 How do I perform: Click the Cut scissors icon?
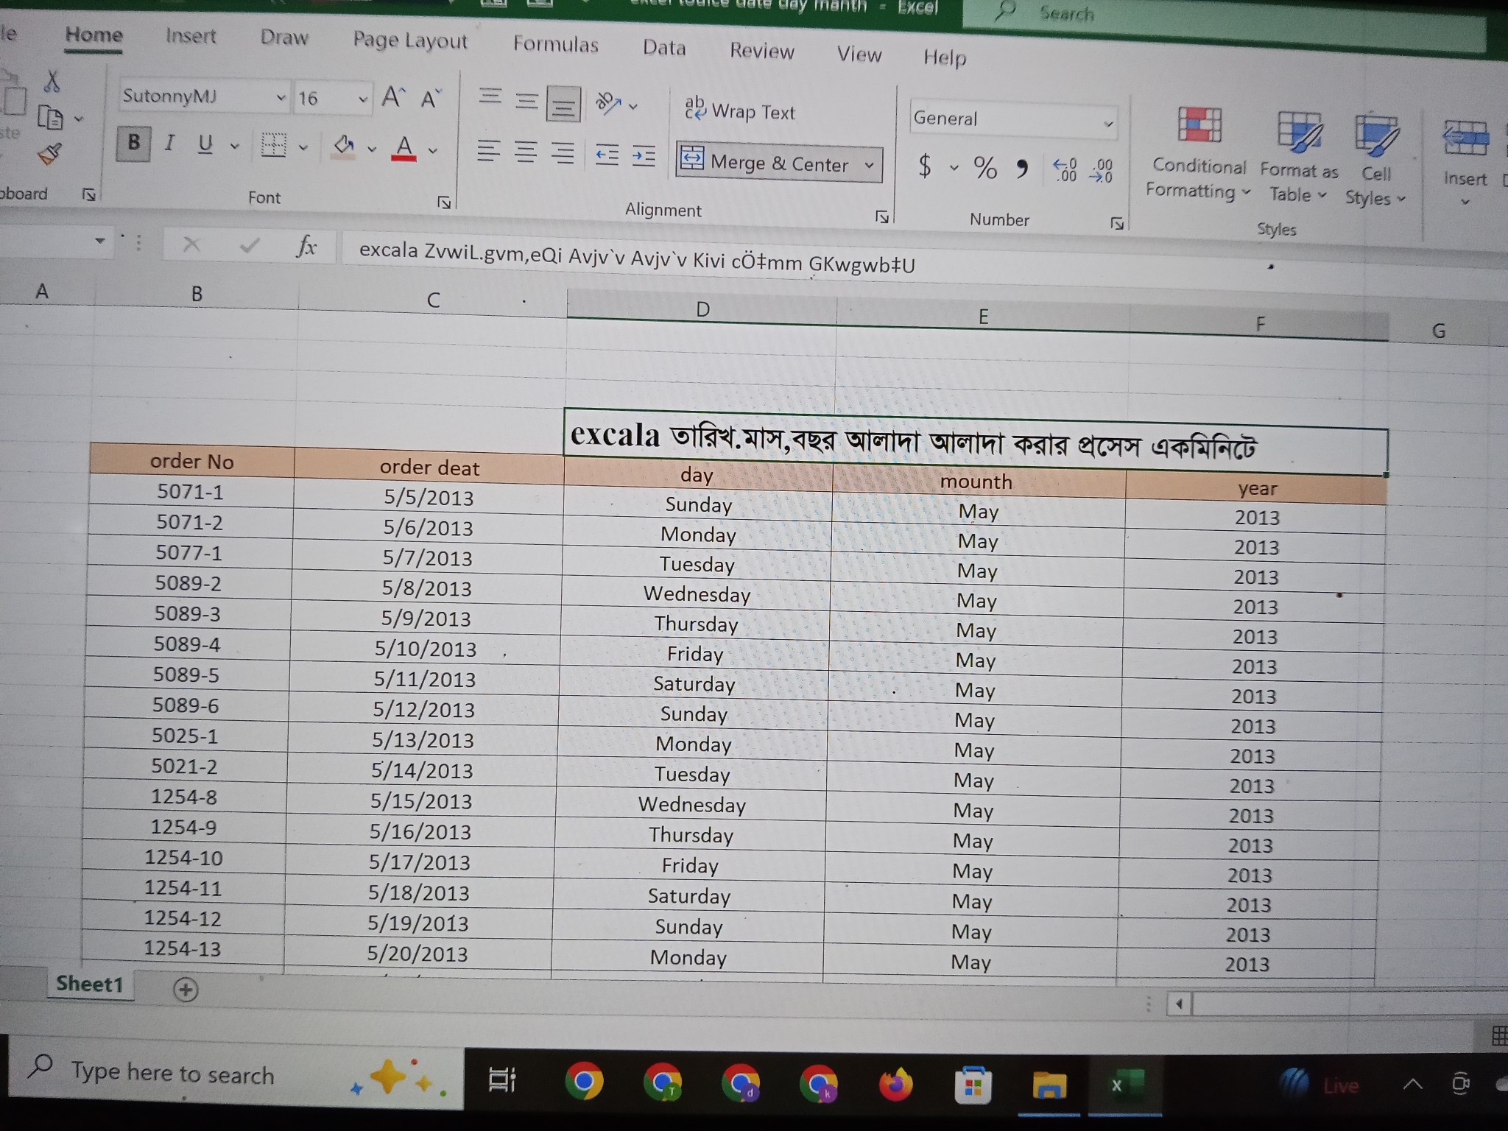pos(52,81)
